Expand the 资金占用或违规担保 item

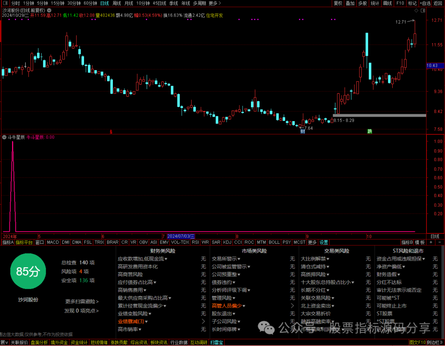click(x=401, y=259)
